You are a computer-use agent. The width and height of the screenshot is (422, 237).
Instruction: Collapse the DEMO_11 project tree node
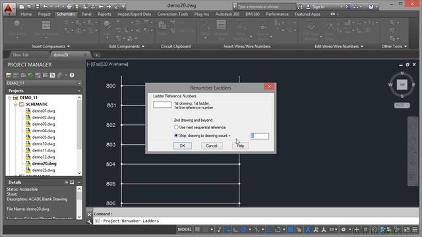[9, 97]
